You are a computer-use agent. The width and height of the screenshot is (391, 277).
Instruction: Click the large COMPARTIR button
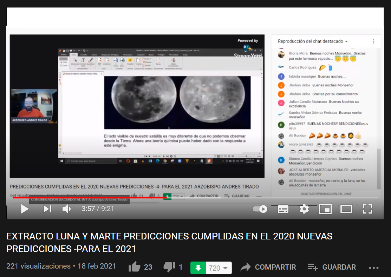click(x=268, y=267)
